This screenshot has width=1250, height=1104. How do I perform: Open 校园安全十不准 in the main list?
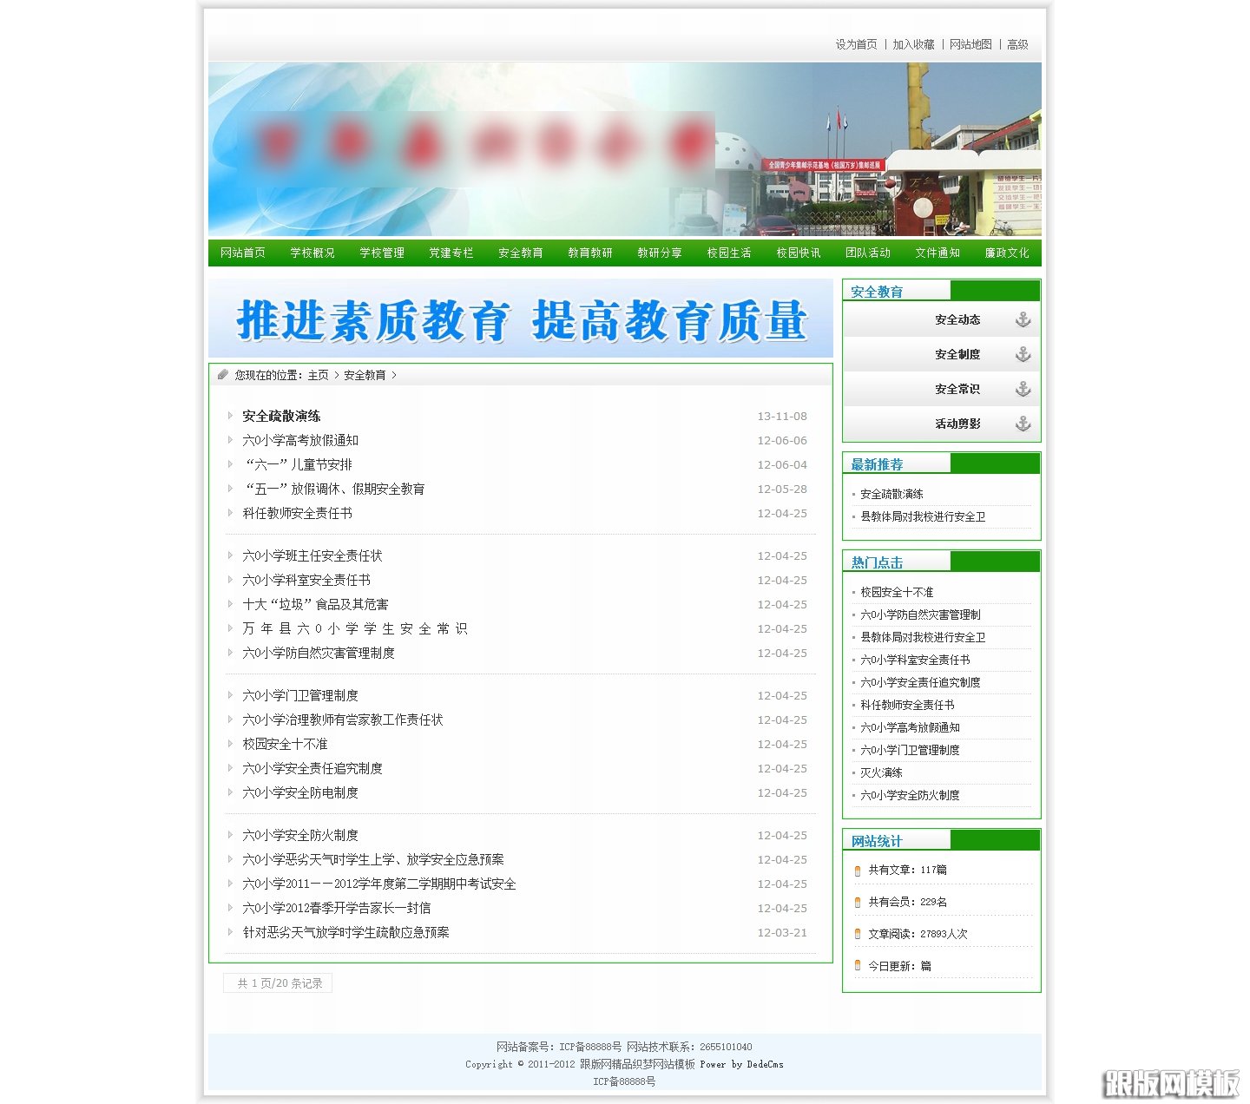tap(286, 744)
